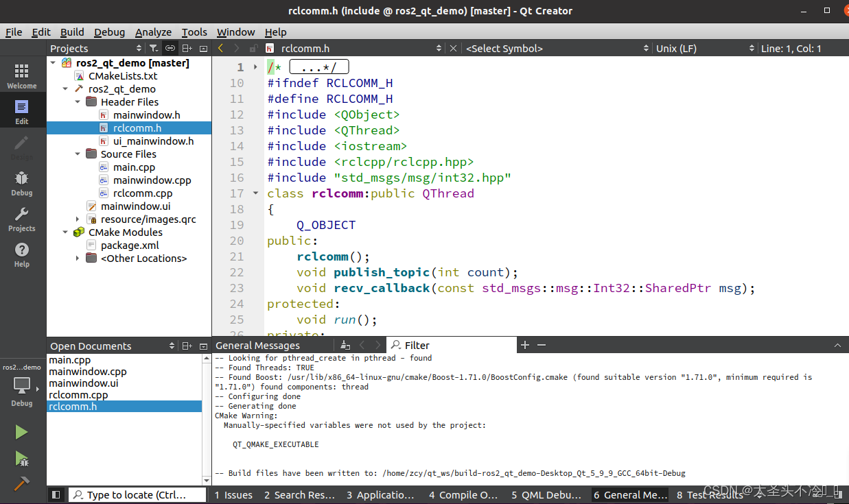Expand the <Other Locations> folder
Image resolution: width=849 pixels, height=504 pixels.
tap(78, 259)
